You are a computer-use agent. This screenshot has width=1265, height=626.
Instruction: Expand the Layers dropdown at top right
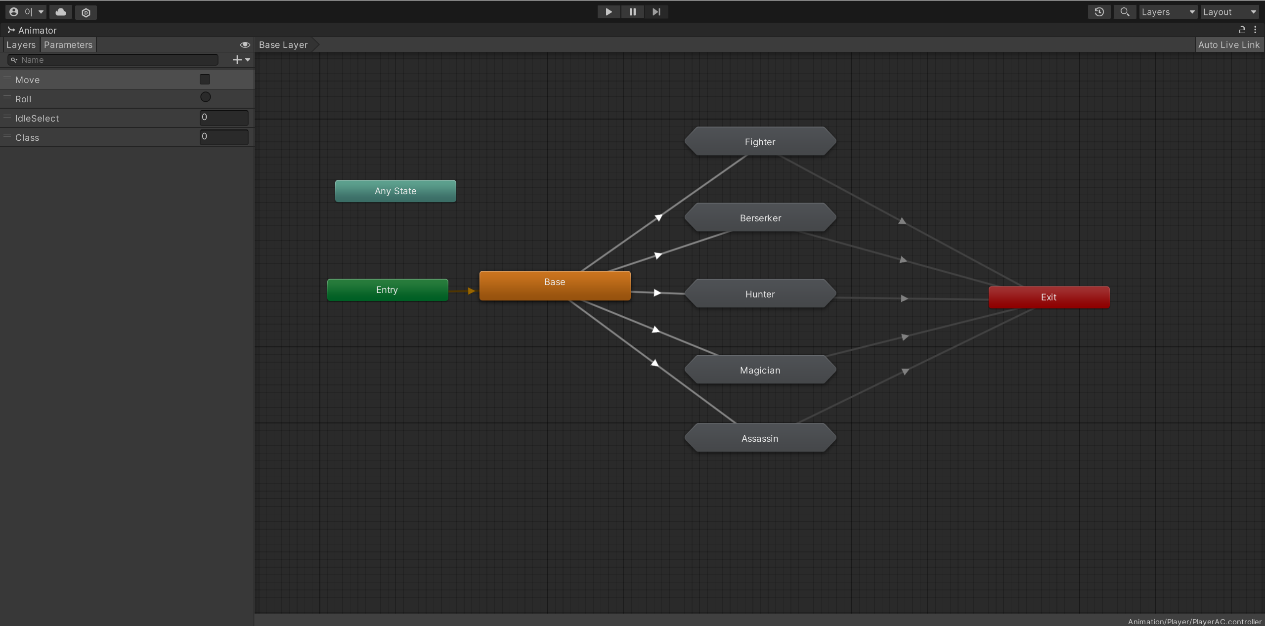pos(1167,12)
